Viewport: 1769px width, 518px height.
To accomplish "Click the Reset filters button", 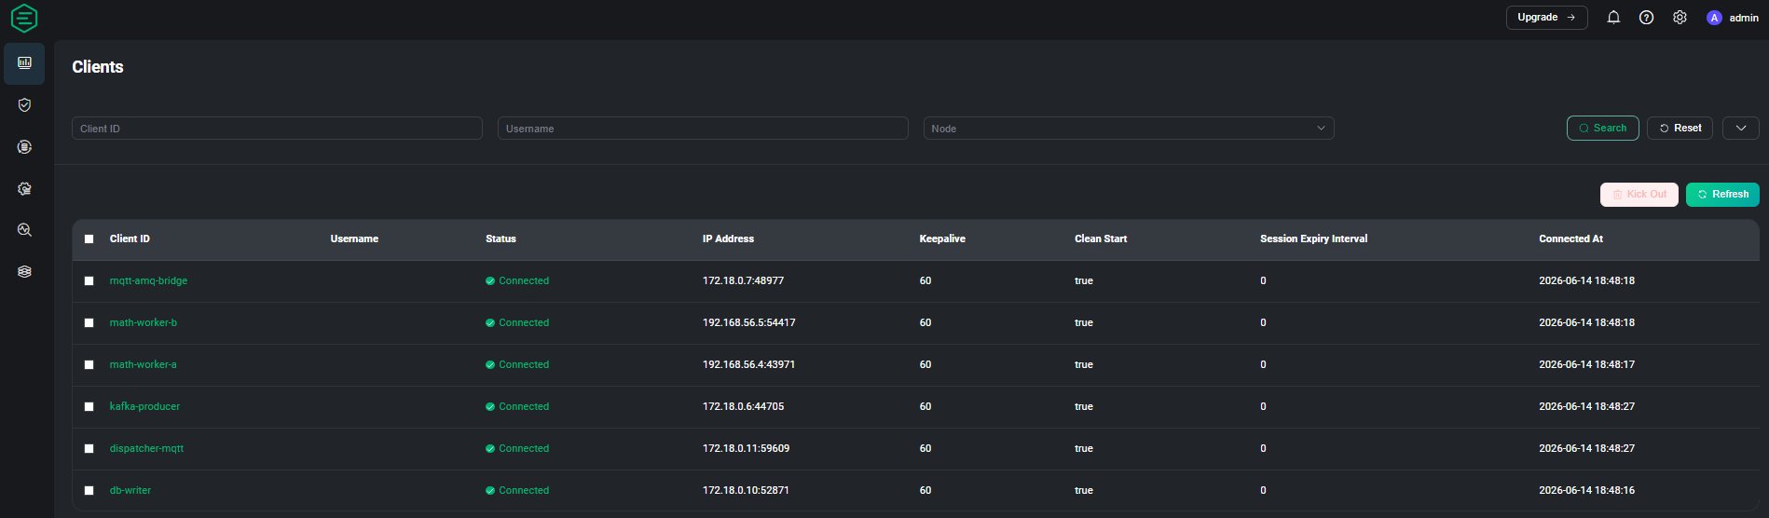I will 1680,129.
